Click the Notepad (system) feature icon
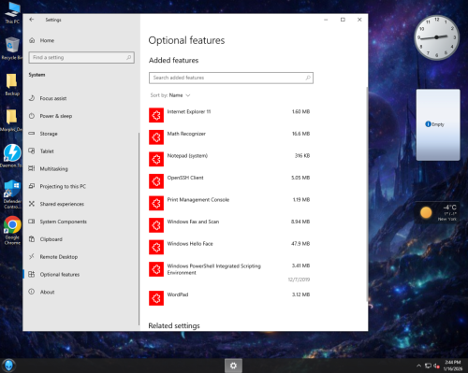Image resolution: width=468 pixels, height=373 pixels. (x=156, y=159)
